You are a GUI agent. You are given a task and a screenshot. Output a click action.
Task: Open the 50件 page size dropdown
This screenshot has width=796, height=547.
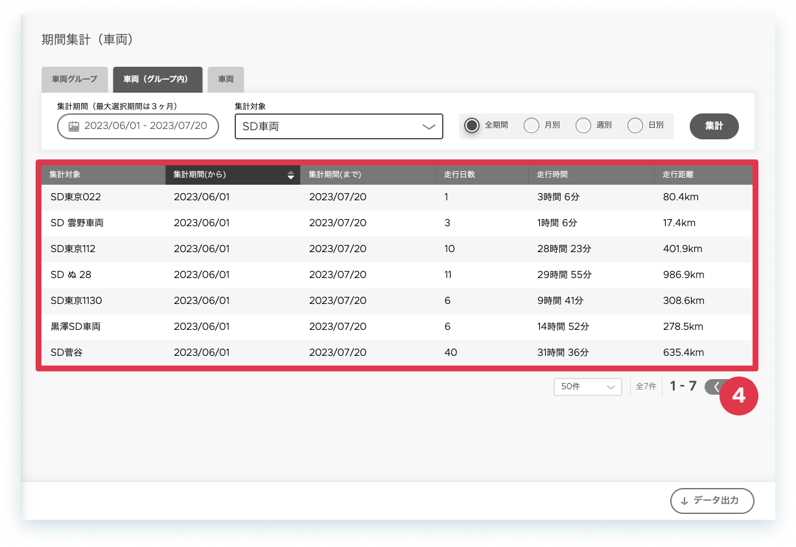(588, 386)
